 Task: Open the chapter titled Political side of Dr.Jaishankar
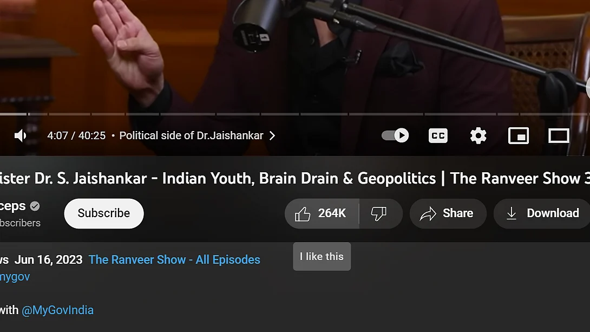192,135
